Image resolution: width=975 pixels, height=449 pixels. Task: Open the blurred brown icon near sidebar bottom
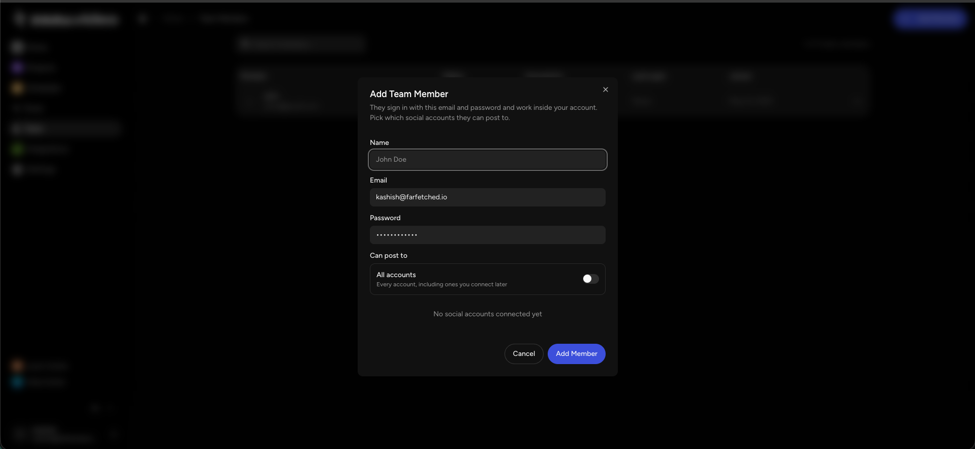click(17, 366)
